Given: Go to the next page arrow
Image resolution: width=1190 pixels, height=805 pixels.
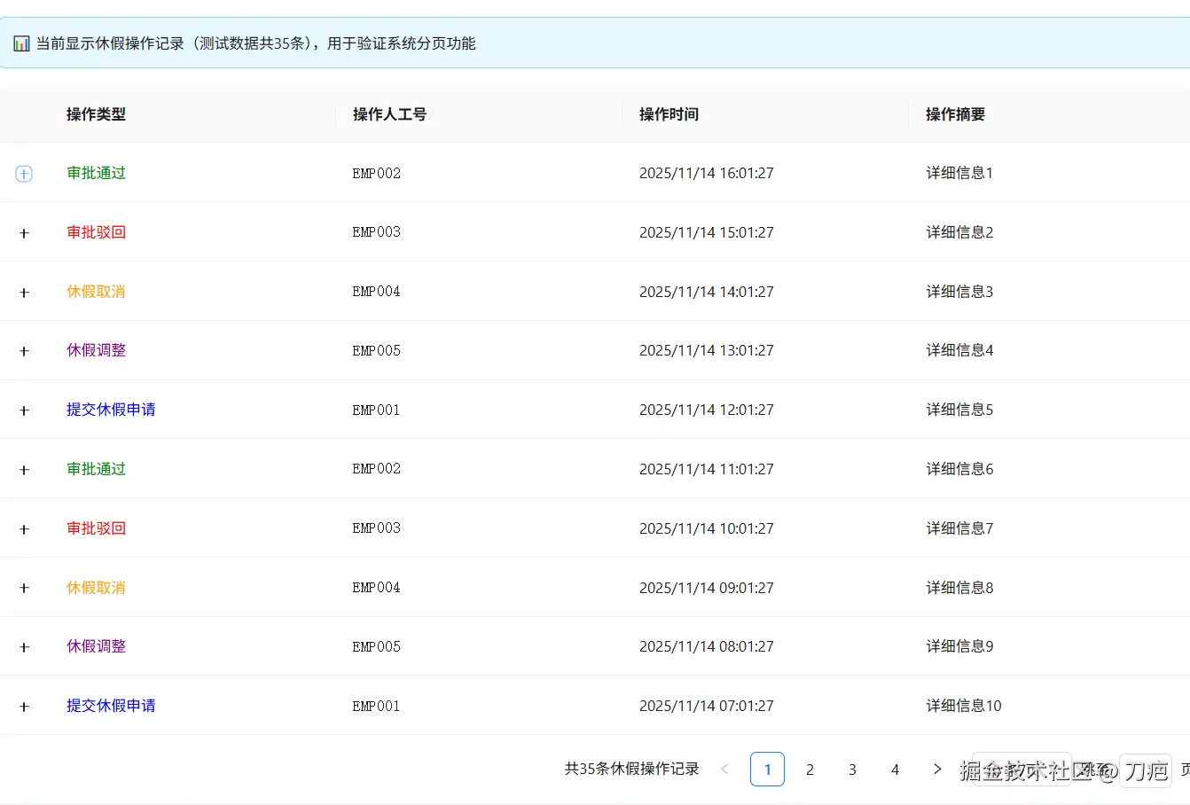Looking at the screenshot, I should pyautogui.click(x=937, y=769).
